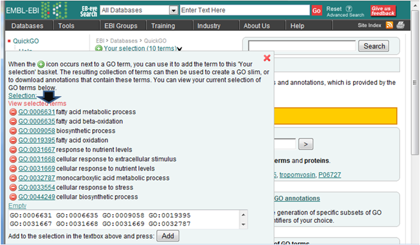Click the green plus icon beside Your selection
This screenshot has width=420, height=245.
pyautogui.click(x=99, y=48)
